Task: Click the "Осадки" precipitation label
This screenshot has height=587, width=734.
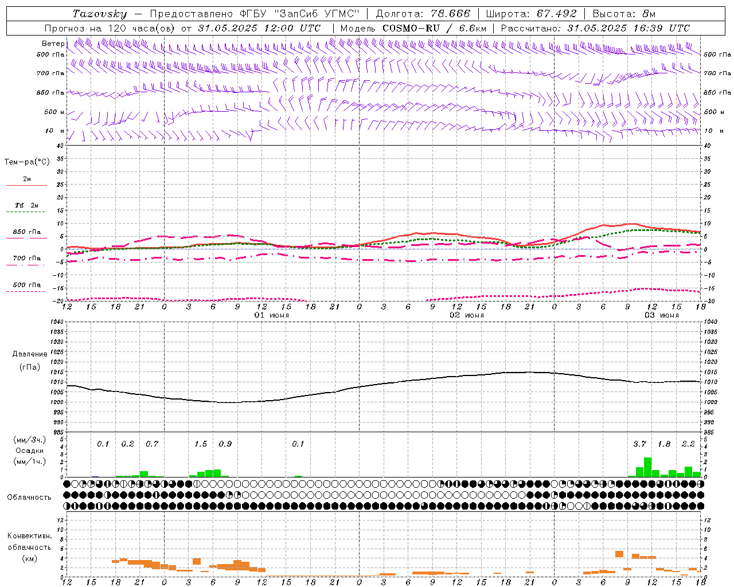Action: [x=30, y=451]
